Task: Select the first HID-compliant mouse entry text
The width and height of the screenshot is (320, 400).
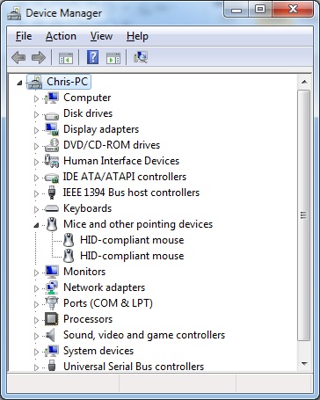Action: (x=132, y=240)
